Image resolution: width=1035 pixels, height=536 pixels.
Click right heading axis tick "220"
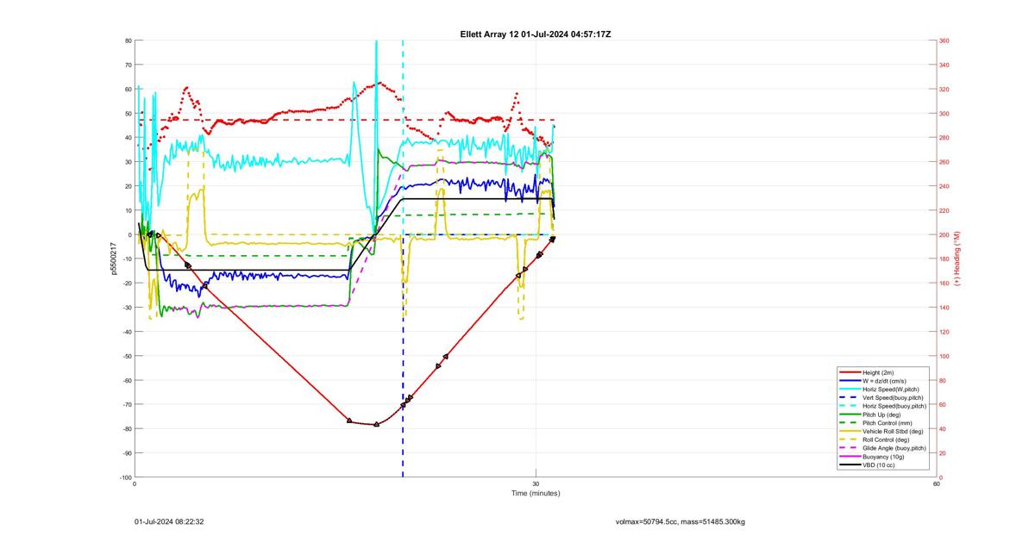(944, 210)
